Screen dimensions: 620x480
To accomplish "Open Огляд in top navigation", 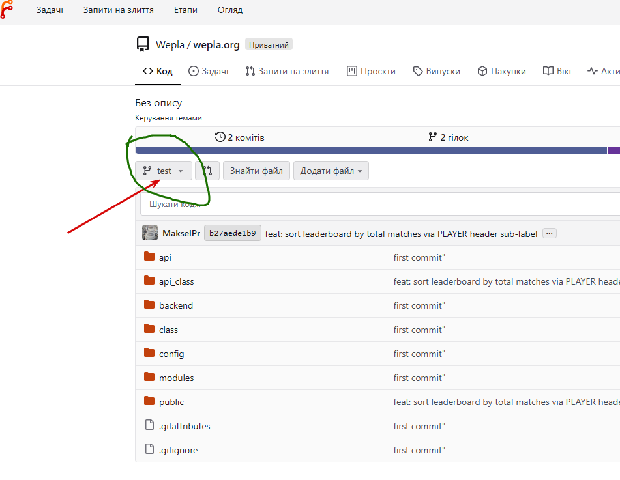I will coord(229,10).
